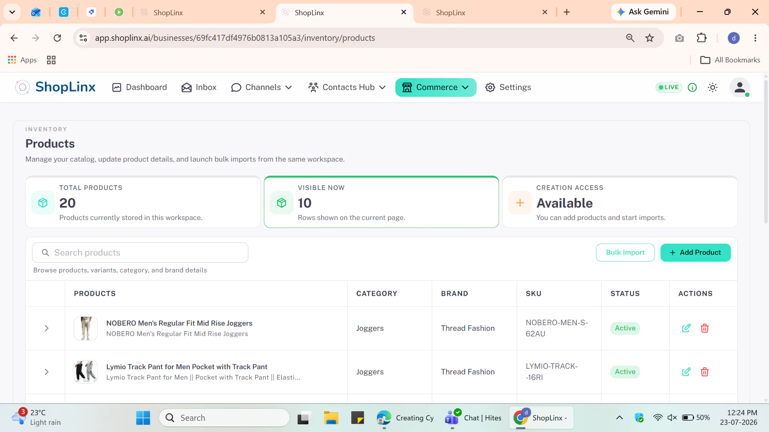Screen dimensions: 769x432
Task: Click the info circle icon in header
Action: point(692,87)
